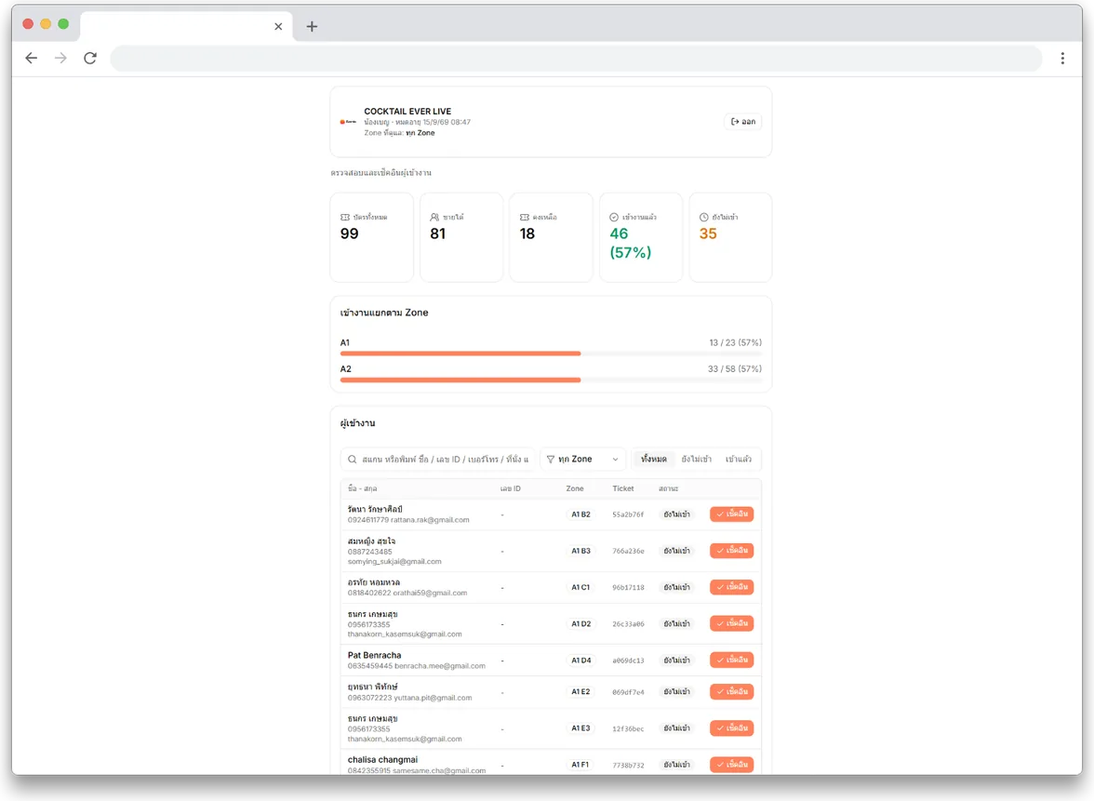Click the A1 zone progress bar

click(x=551, y=354)
